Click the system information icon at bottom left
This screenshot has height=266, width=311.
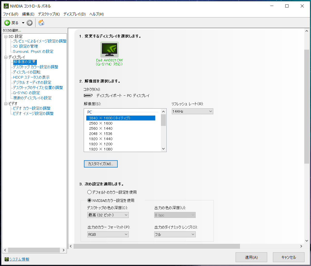6,259
